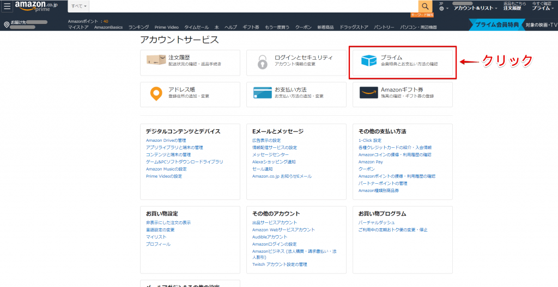The width and height of the screenshot is (558, 287).
Task: Open Alexaショッピング通知 link
Action: (x=274, y=161)
